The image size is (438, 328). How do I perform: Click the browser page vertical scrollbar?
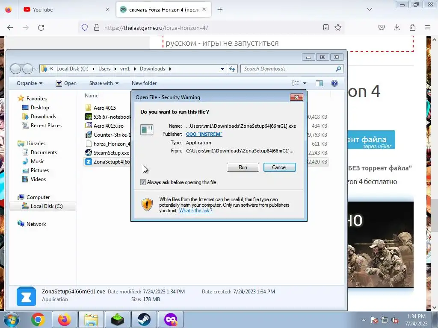pyautogui.click(x=434, y=215)
